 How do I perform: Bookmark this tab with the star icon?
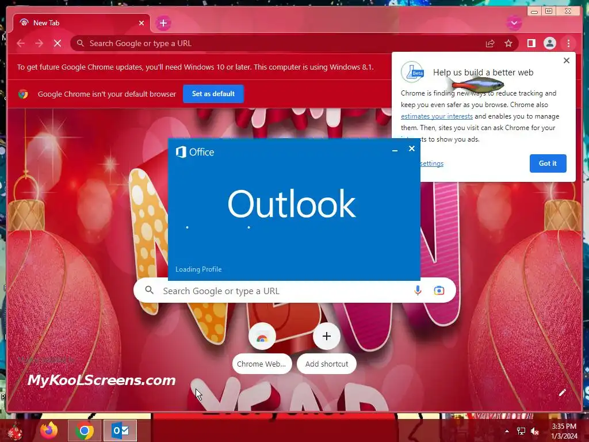[508, 44]
